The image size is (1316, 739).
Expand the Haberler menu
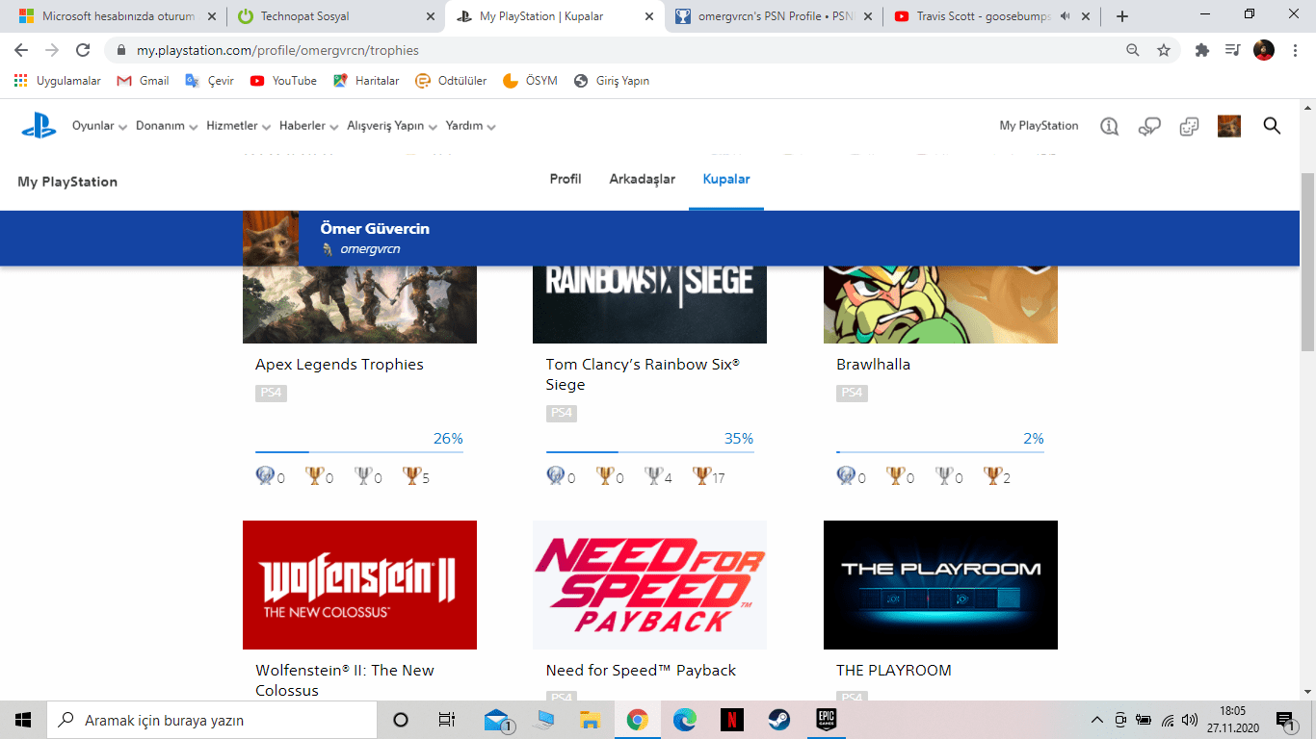coord(309,126)
